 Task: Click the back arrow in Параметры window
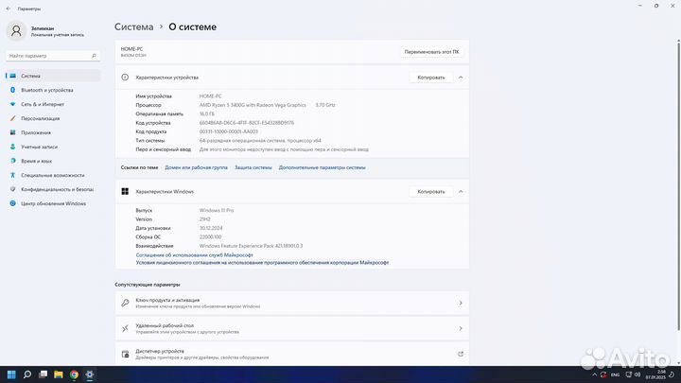click(x=8, y=9)
